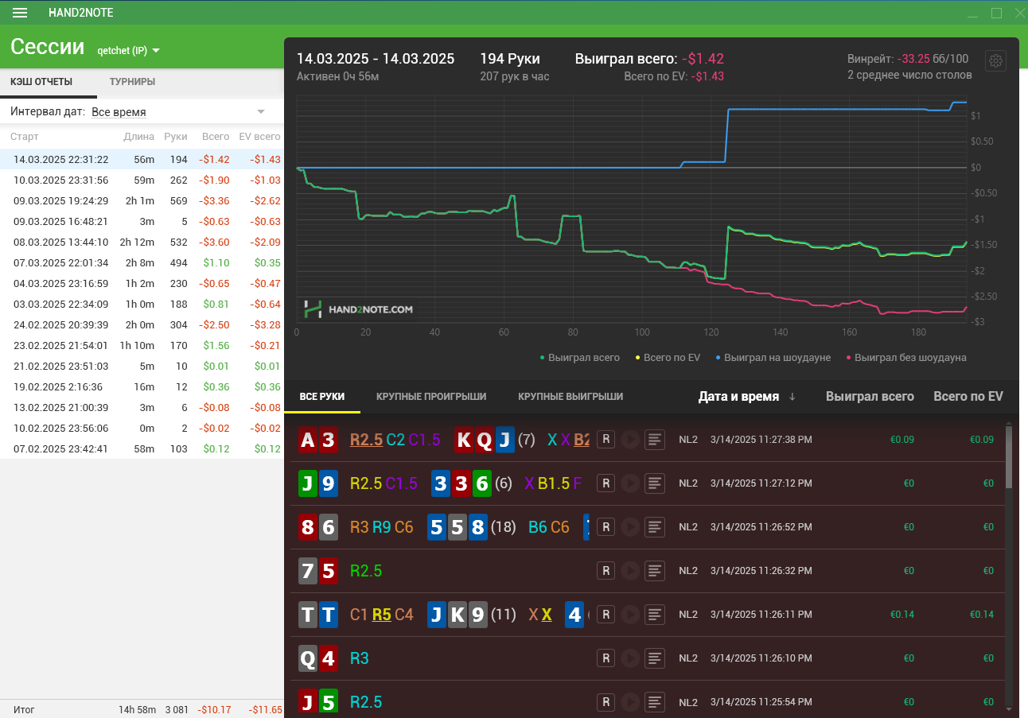This screenshot has width=1028, height=718.
Task: Click the R5 raise action in TT hand
Action: [x=381, y=615]
